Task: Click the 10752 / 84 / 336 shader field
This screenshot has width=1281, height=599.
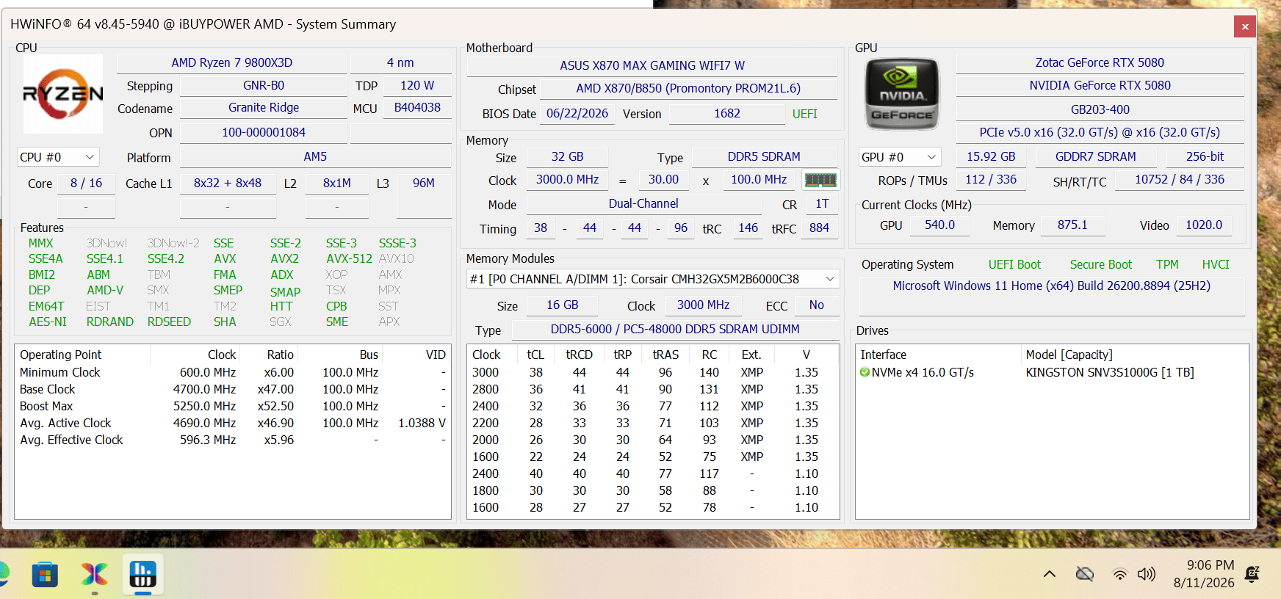Action: click(1179, 180)
